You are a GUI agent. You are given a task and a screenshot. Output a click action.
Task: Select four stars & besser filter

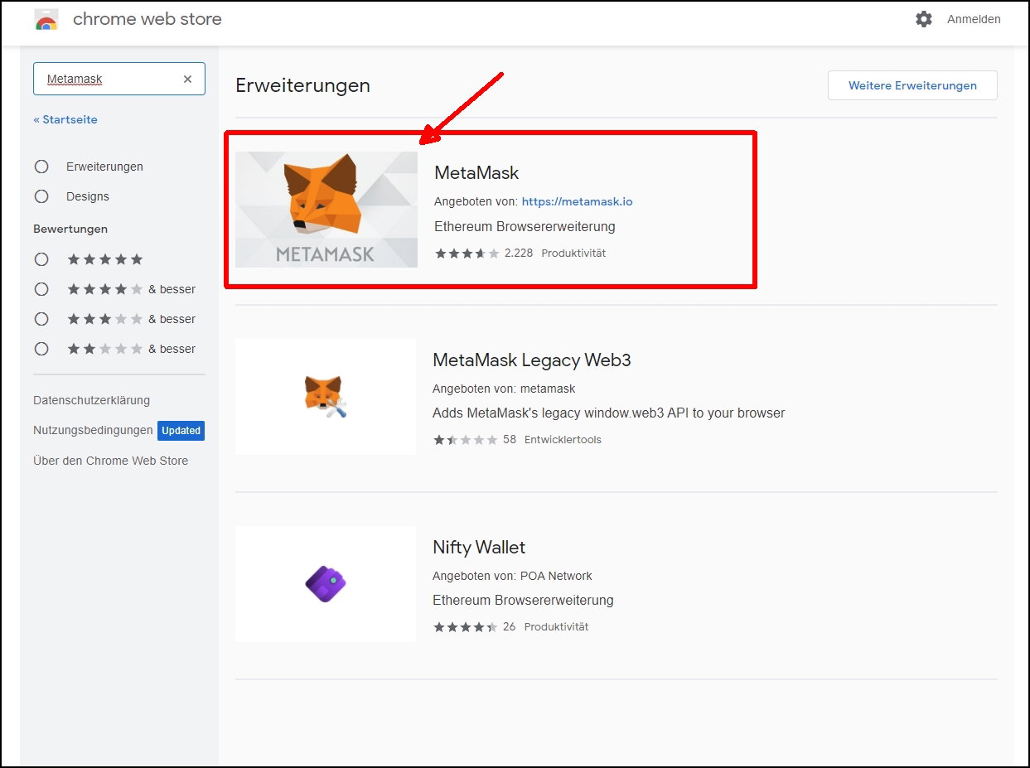pyautogui.click(x=41, y=289)
